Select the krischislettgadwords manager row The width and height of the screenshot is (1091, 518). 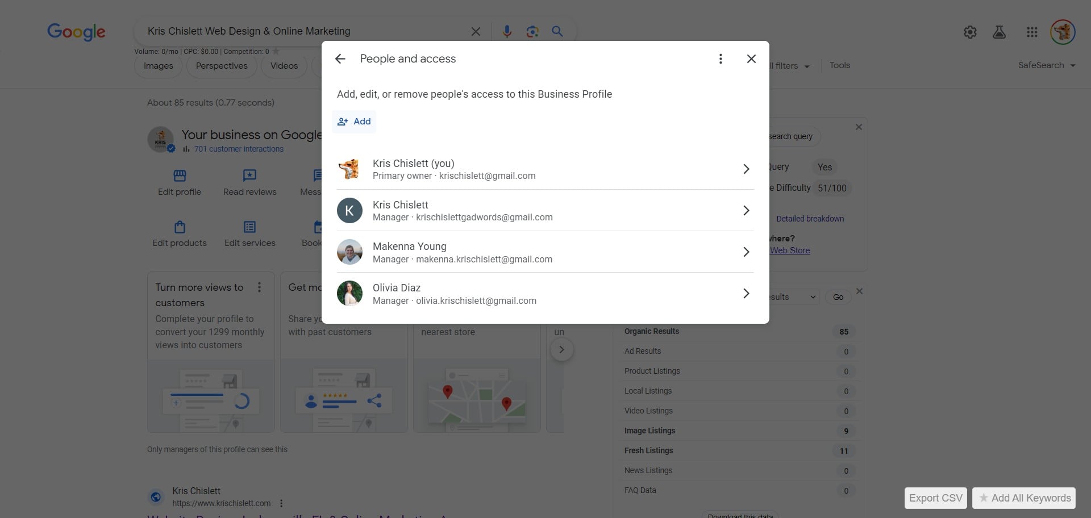tap(545, 211)
